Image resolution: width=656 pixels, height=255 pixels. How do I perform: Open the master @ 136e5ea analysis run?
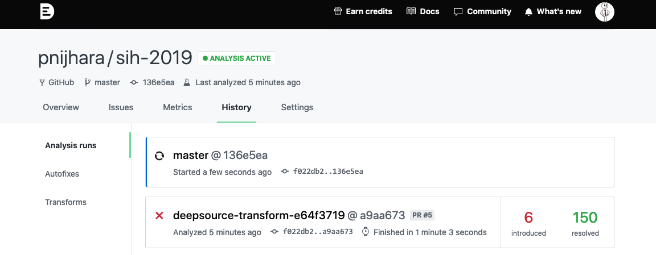220,156
